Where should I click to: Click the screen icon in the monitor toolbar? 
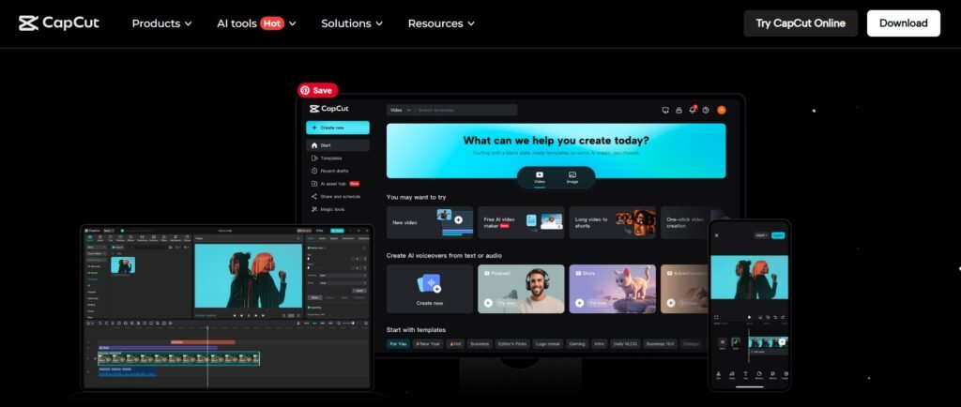(x=665, y=110)
